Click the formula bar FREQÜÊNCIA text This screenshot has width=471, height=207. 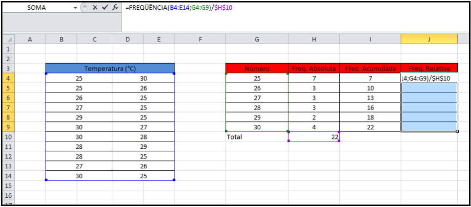[x=147, y=8]
